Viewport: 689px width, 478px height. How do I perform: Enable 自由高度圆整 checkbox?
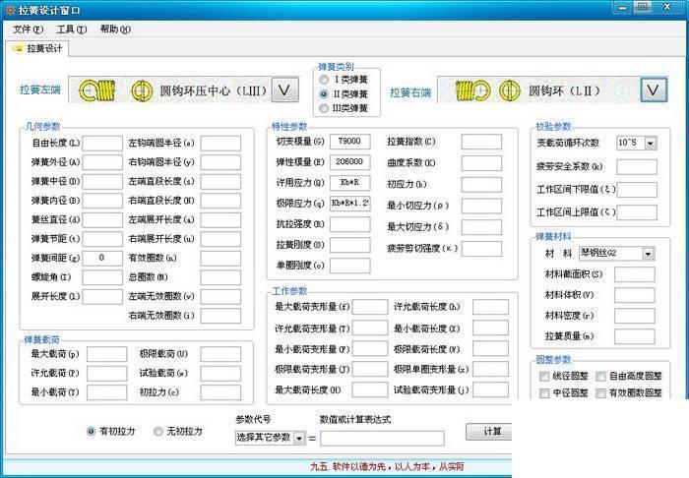point(600,376)
